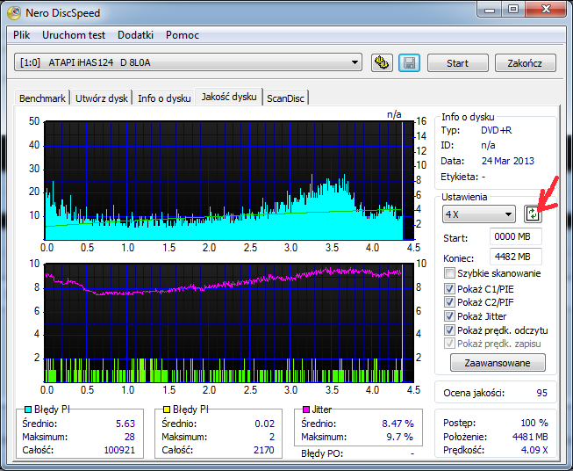Image resolution: width=573 pixels, height=471 pixels.
Task: Click the Start button
Action: pyautogui.click(x=457, y=63)
